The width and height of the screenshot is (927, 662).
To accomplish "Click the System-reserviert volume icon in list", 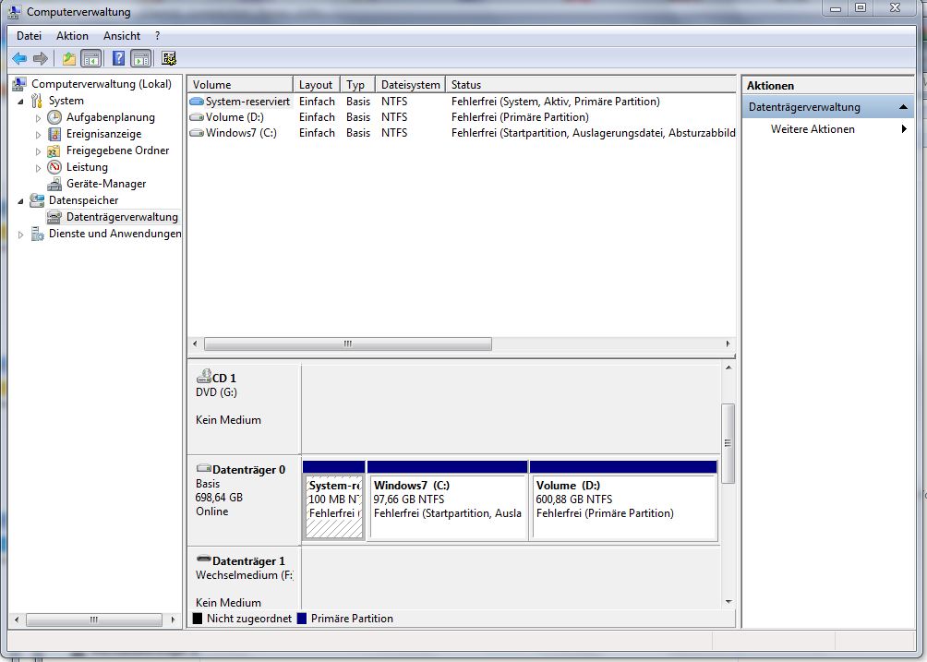I will [x=197, y=102].
